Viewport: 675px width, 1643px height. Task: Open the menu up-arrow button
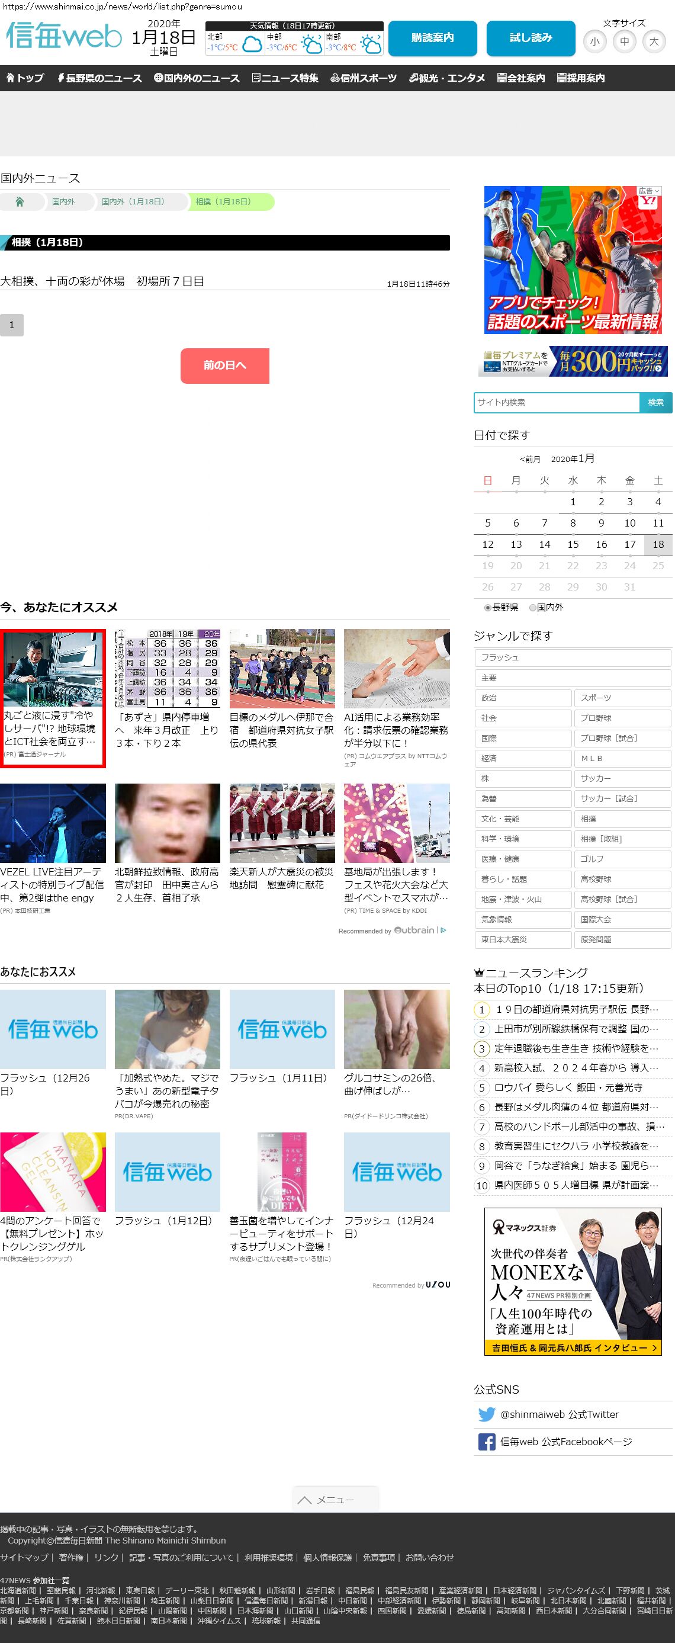pos(335,1500)
